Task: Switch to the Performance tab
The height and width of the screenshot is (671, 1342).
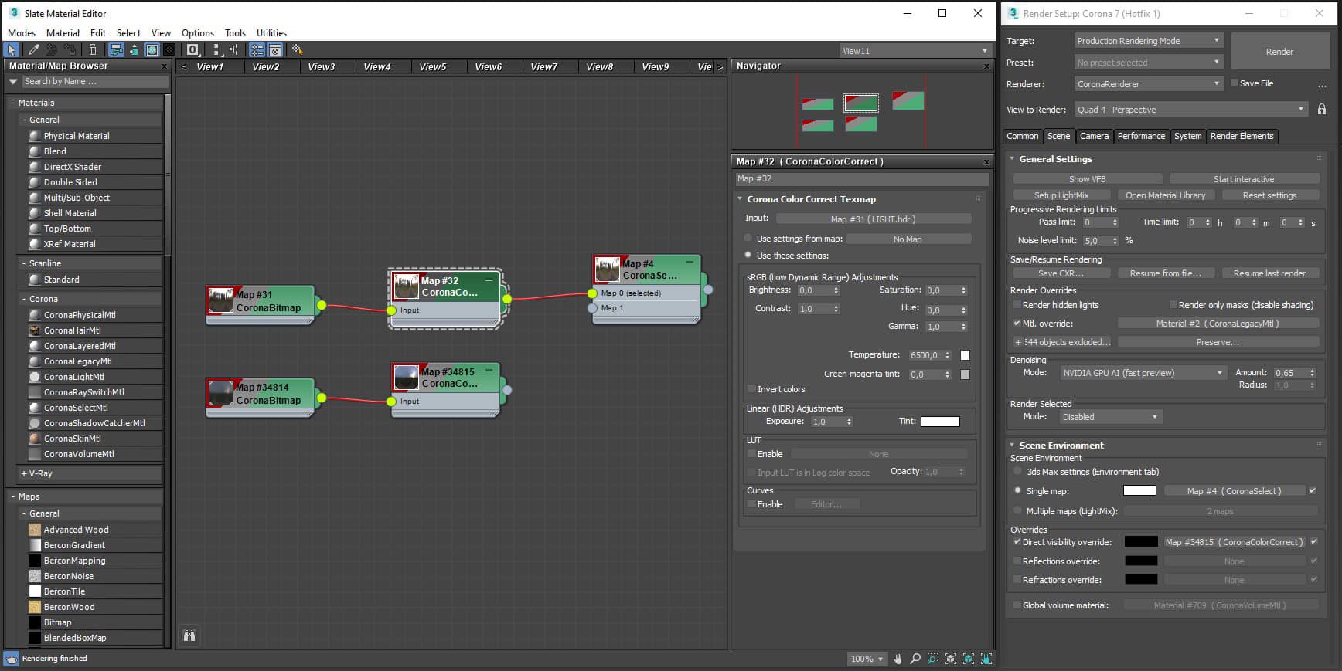Action: click(x=1140, y=136)
